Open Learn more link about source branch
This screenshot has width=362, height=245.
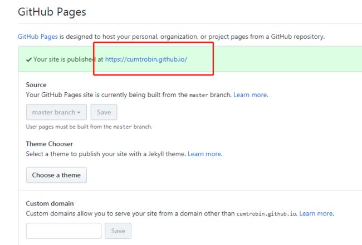pyautogui.click(x=251, y=95)
